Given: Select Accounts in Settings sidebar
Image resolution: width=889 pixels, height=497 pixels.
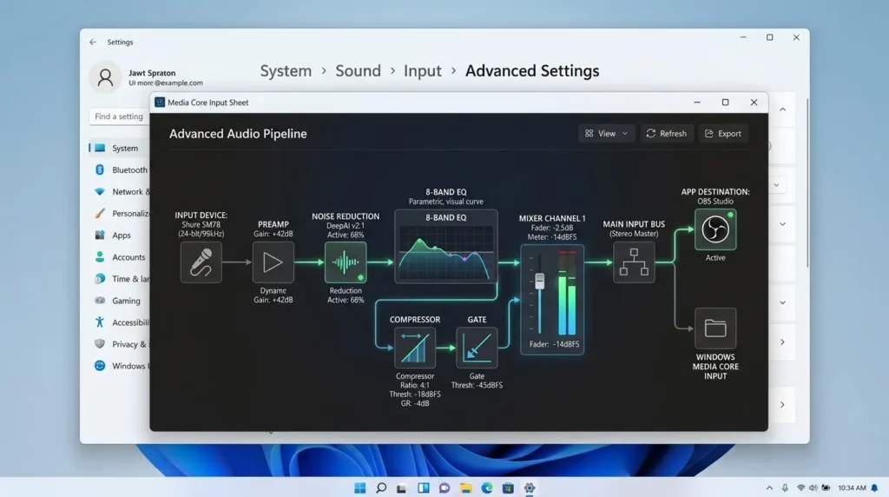Looking at the screenshot, I should 120,257.
